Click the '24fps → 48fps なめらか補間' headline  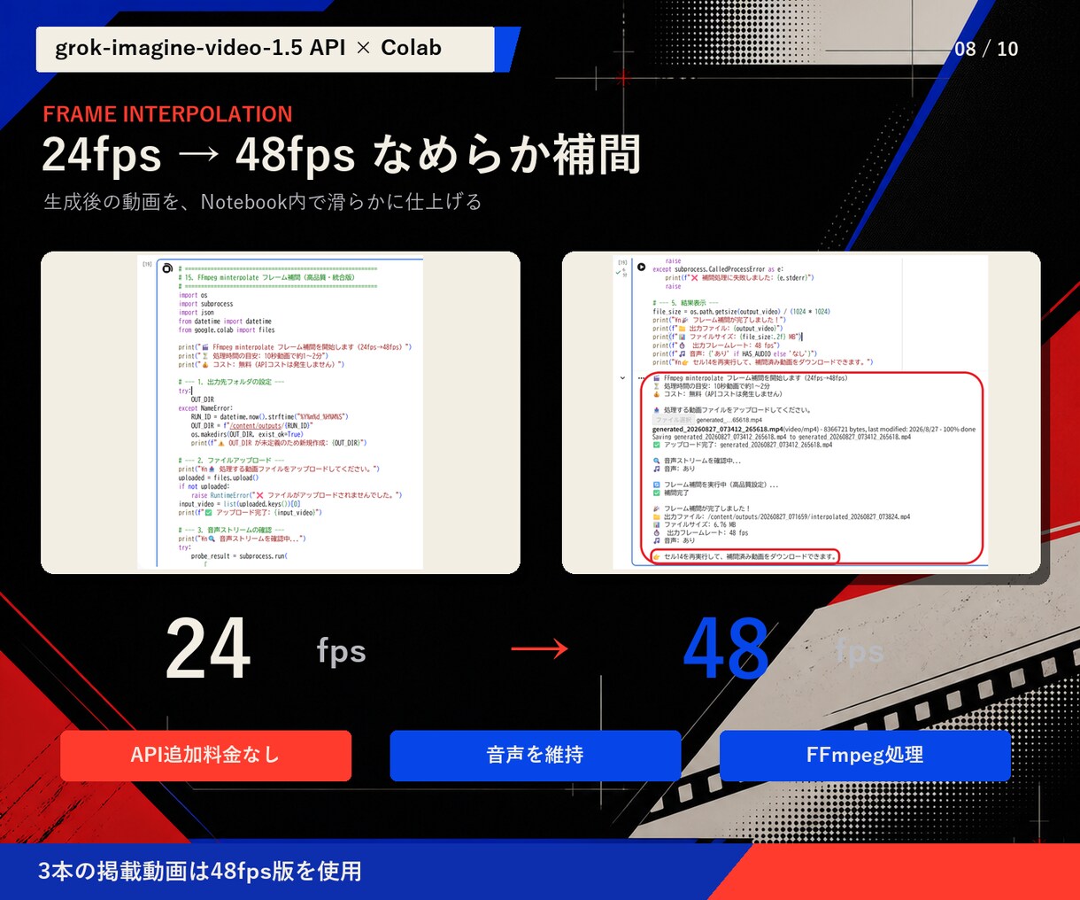click(341, 155)
